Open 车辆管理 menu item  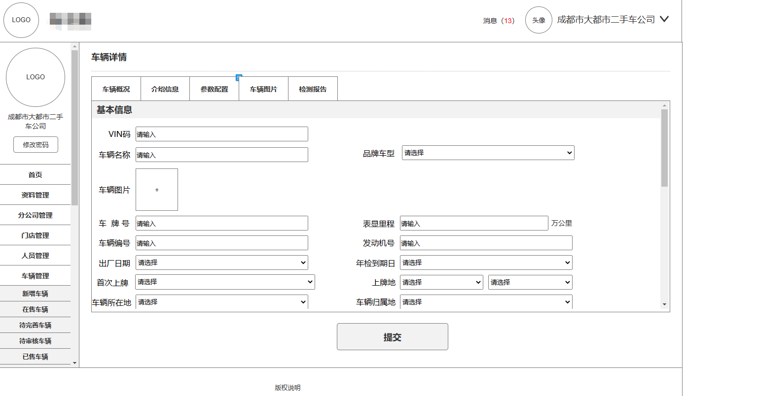36,276
